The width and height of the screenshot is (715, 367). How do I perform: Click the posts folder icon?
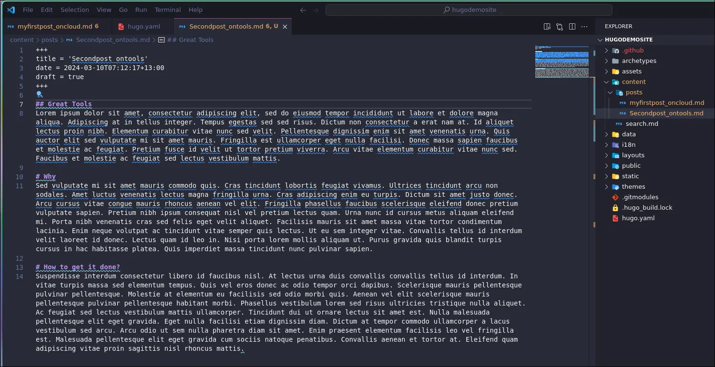[619, 92]
